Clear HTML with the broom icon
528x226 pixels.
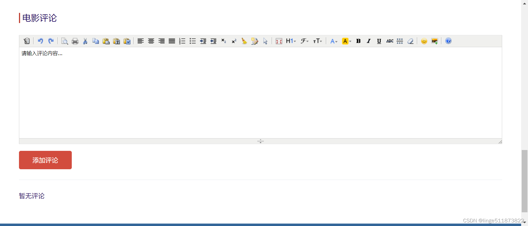pyautogui.click(x=244, y=41)
